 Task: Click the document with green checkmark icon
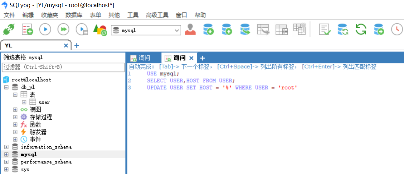point(324,30)
